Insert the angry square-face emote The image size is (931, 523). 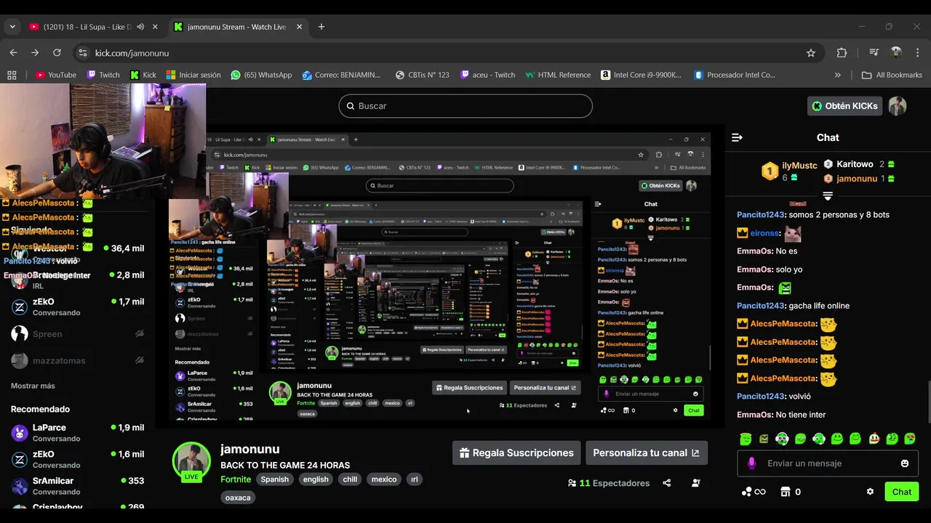(x=764, y=439)
